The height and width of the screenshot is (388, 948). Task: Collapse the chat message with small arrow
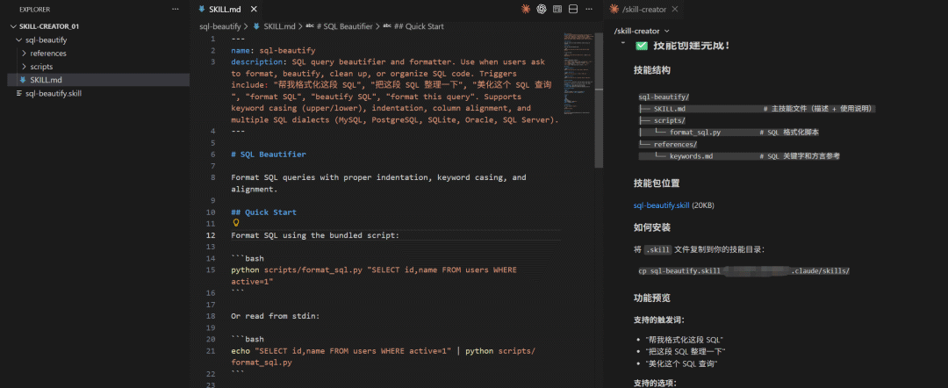pos(622,44)
